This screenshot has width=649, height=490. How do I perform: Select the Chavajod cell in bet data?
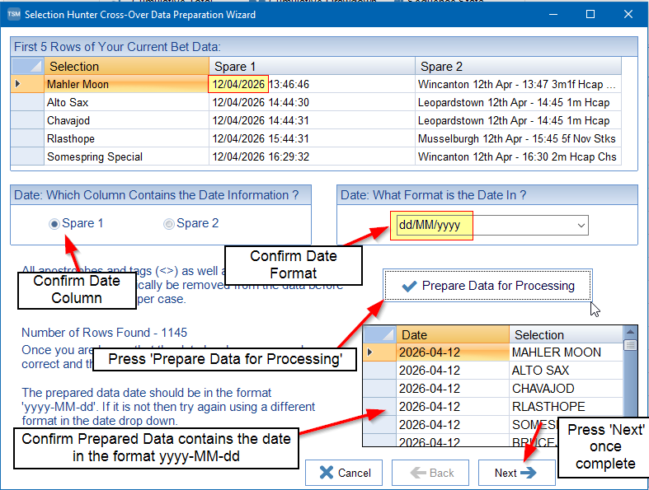click(x=126, y=120)
